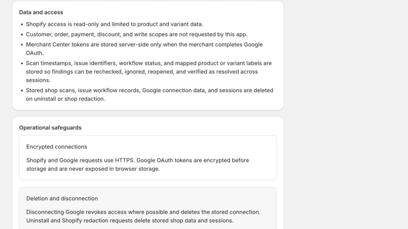Click the HTTPS encryption description text
This screenshot has width=408, height=229.
click(x=138, y=164)
